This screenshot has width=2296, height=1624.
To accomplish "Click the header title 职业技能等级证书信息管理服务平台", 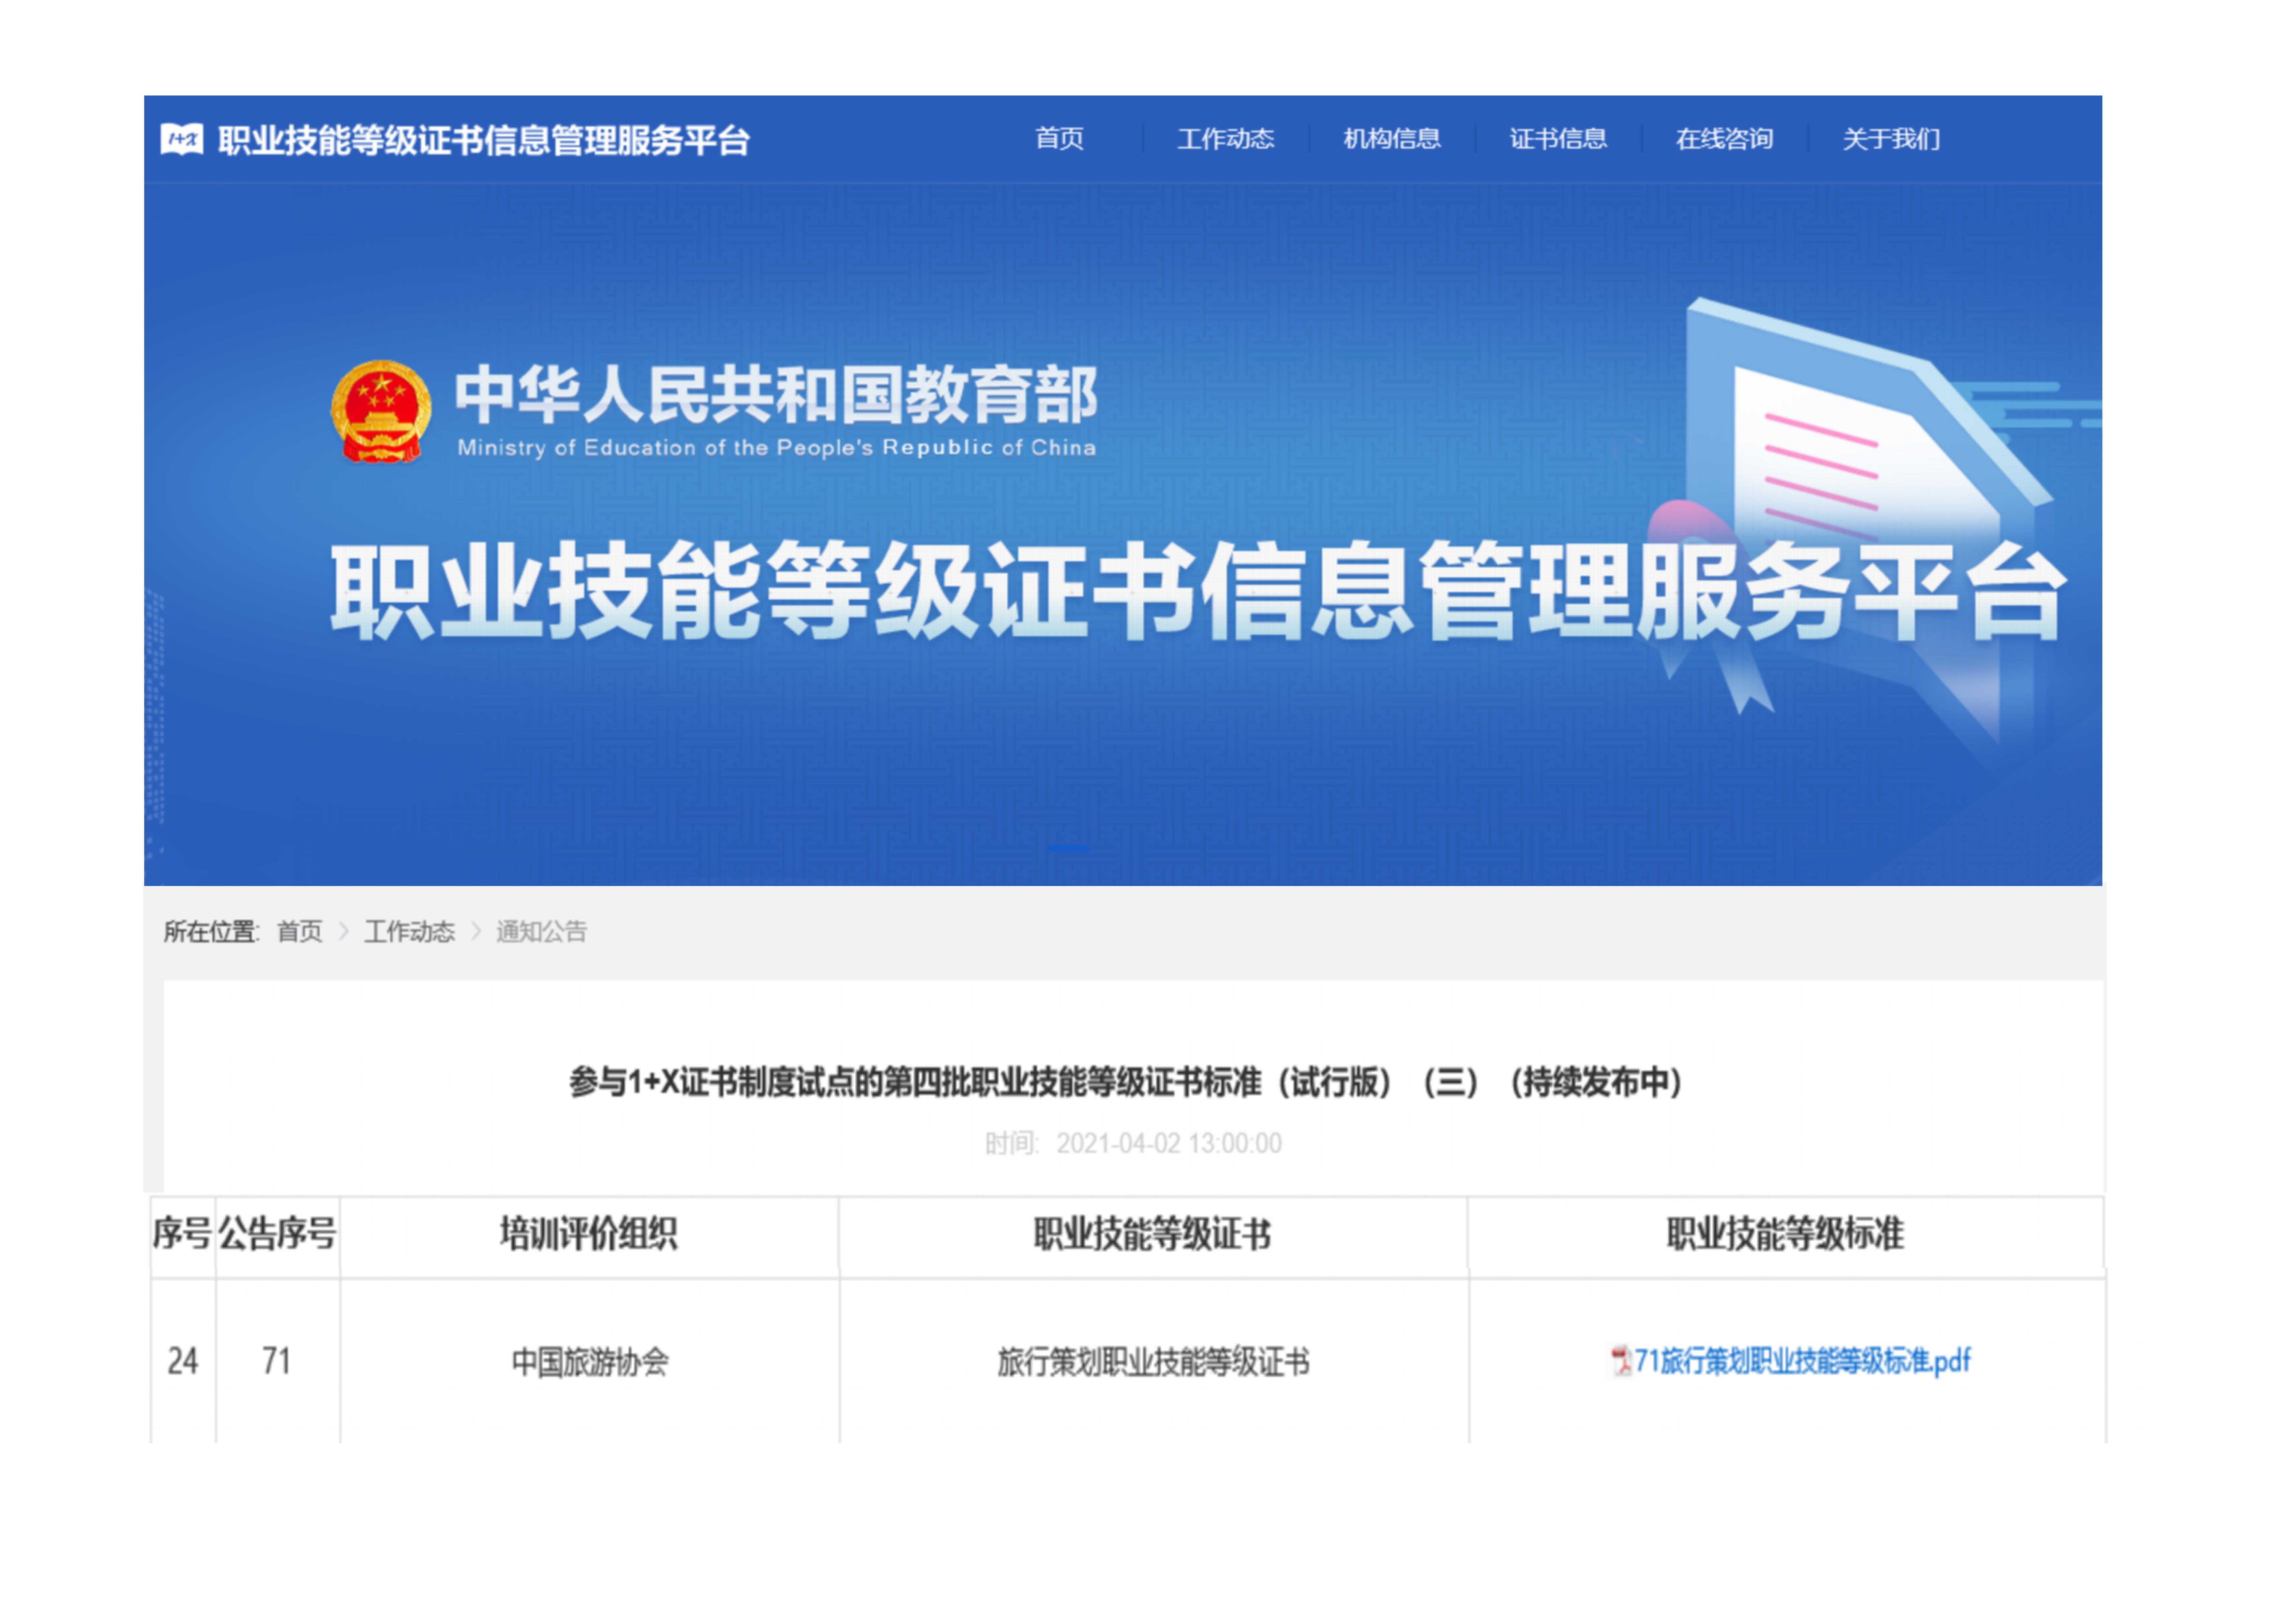I will coord(484,140).
